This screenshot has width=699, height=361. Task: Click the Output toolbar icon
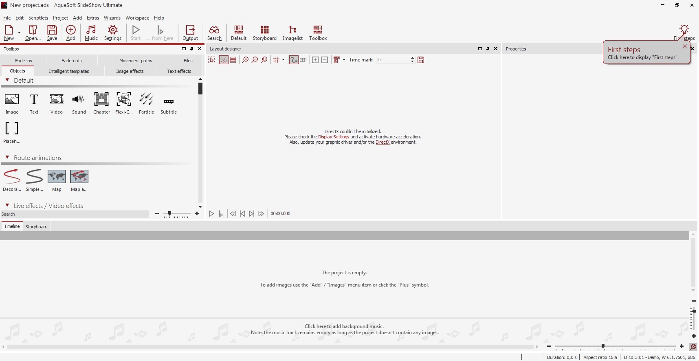click(190, 33)
